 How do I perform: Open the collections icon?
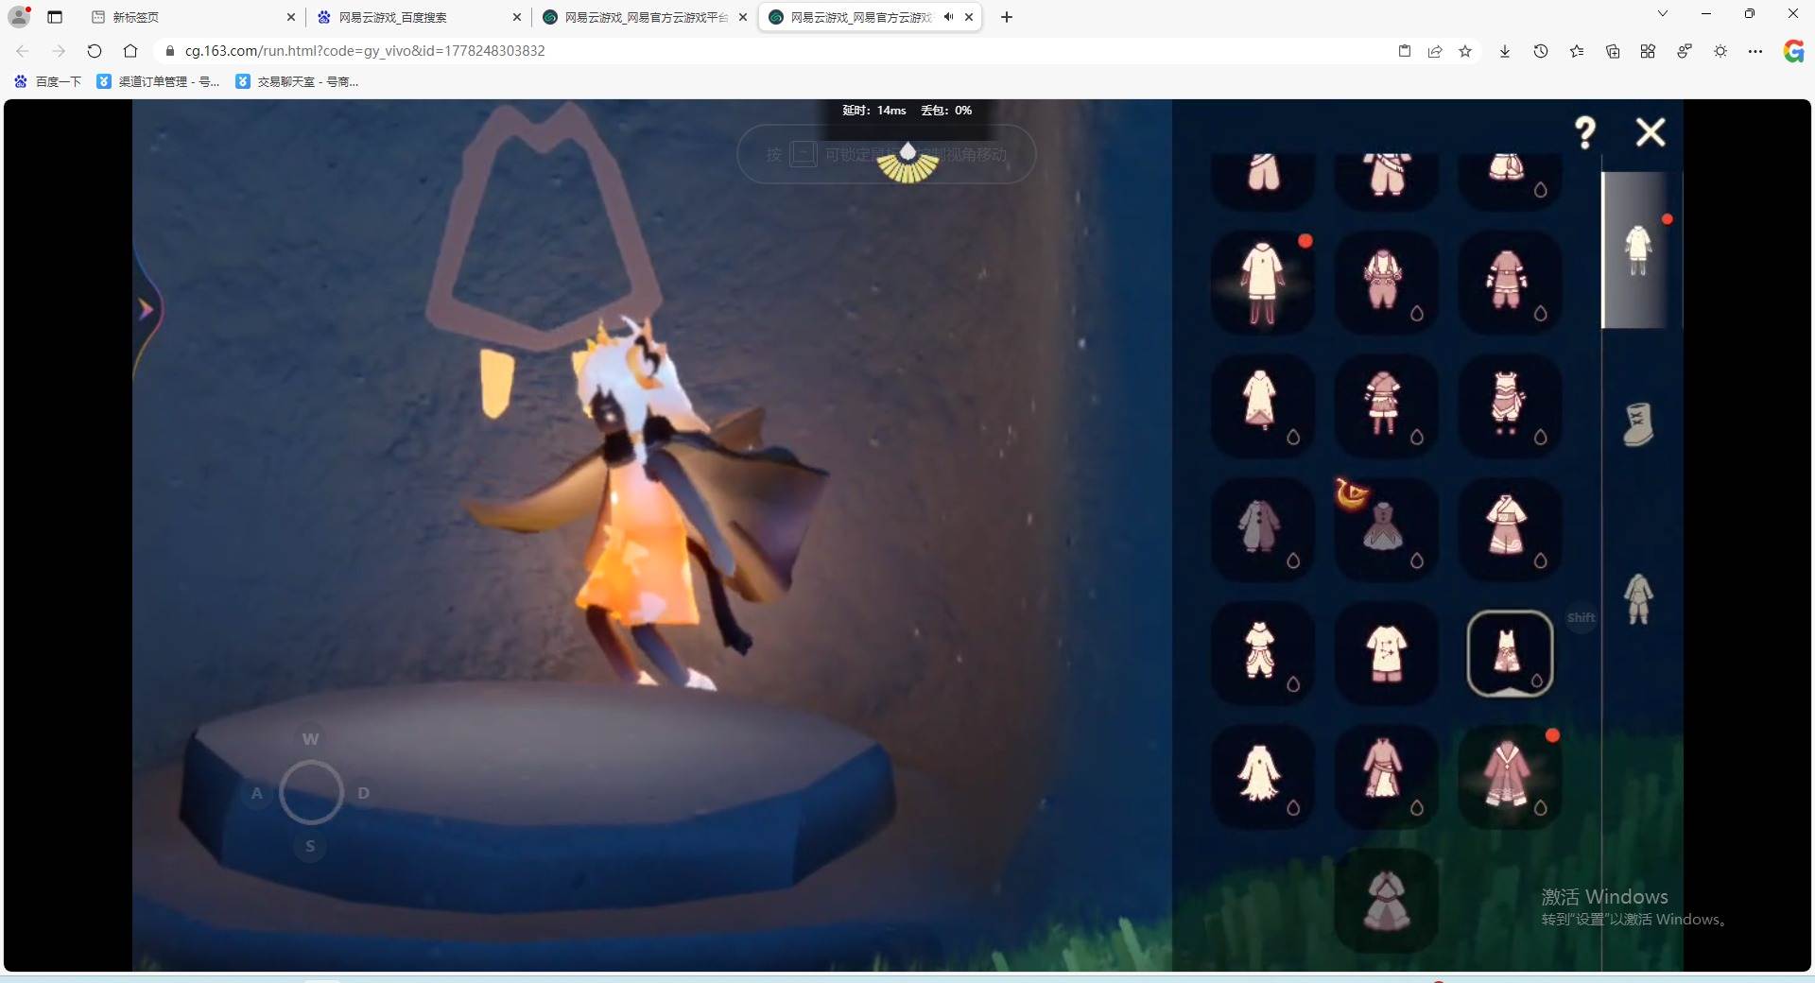1613,51
